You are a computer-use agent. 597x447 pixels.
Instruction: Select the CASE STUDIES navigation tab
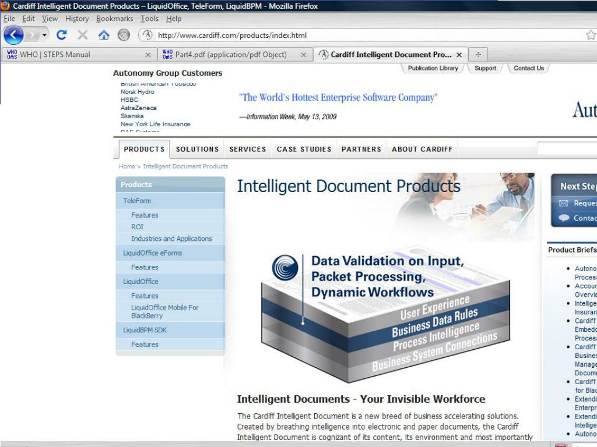304,149
